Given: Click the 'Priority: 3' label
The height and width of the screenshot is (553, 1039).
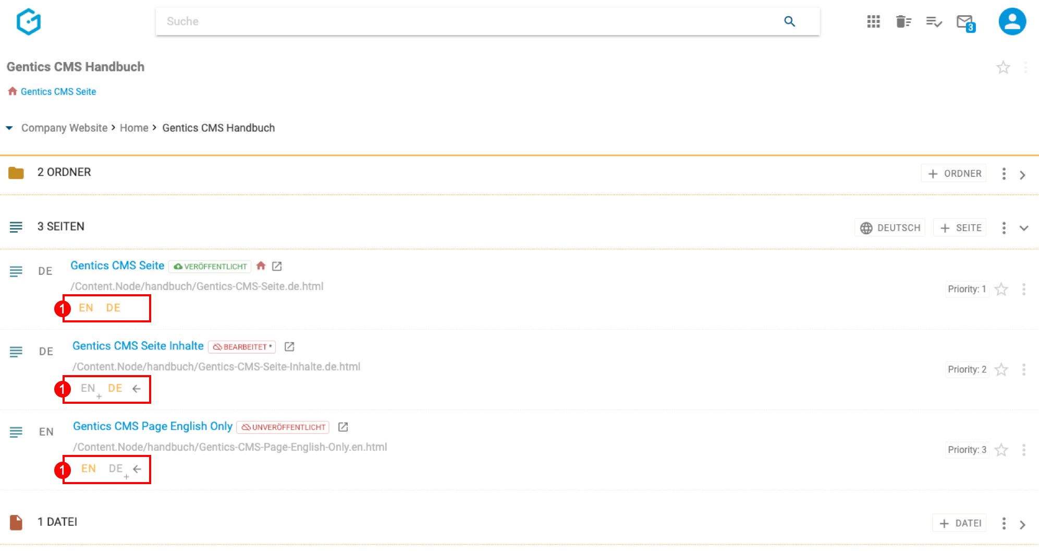Looking at the screenshot, I should pos(967,450).
